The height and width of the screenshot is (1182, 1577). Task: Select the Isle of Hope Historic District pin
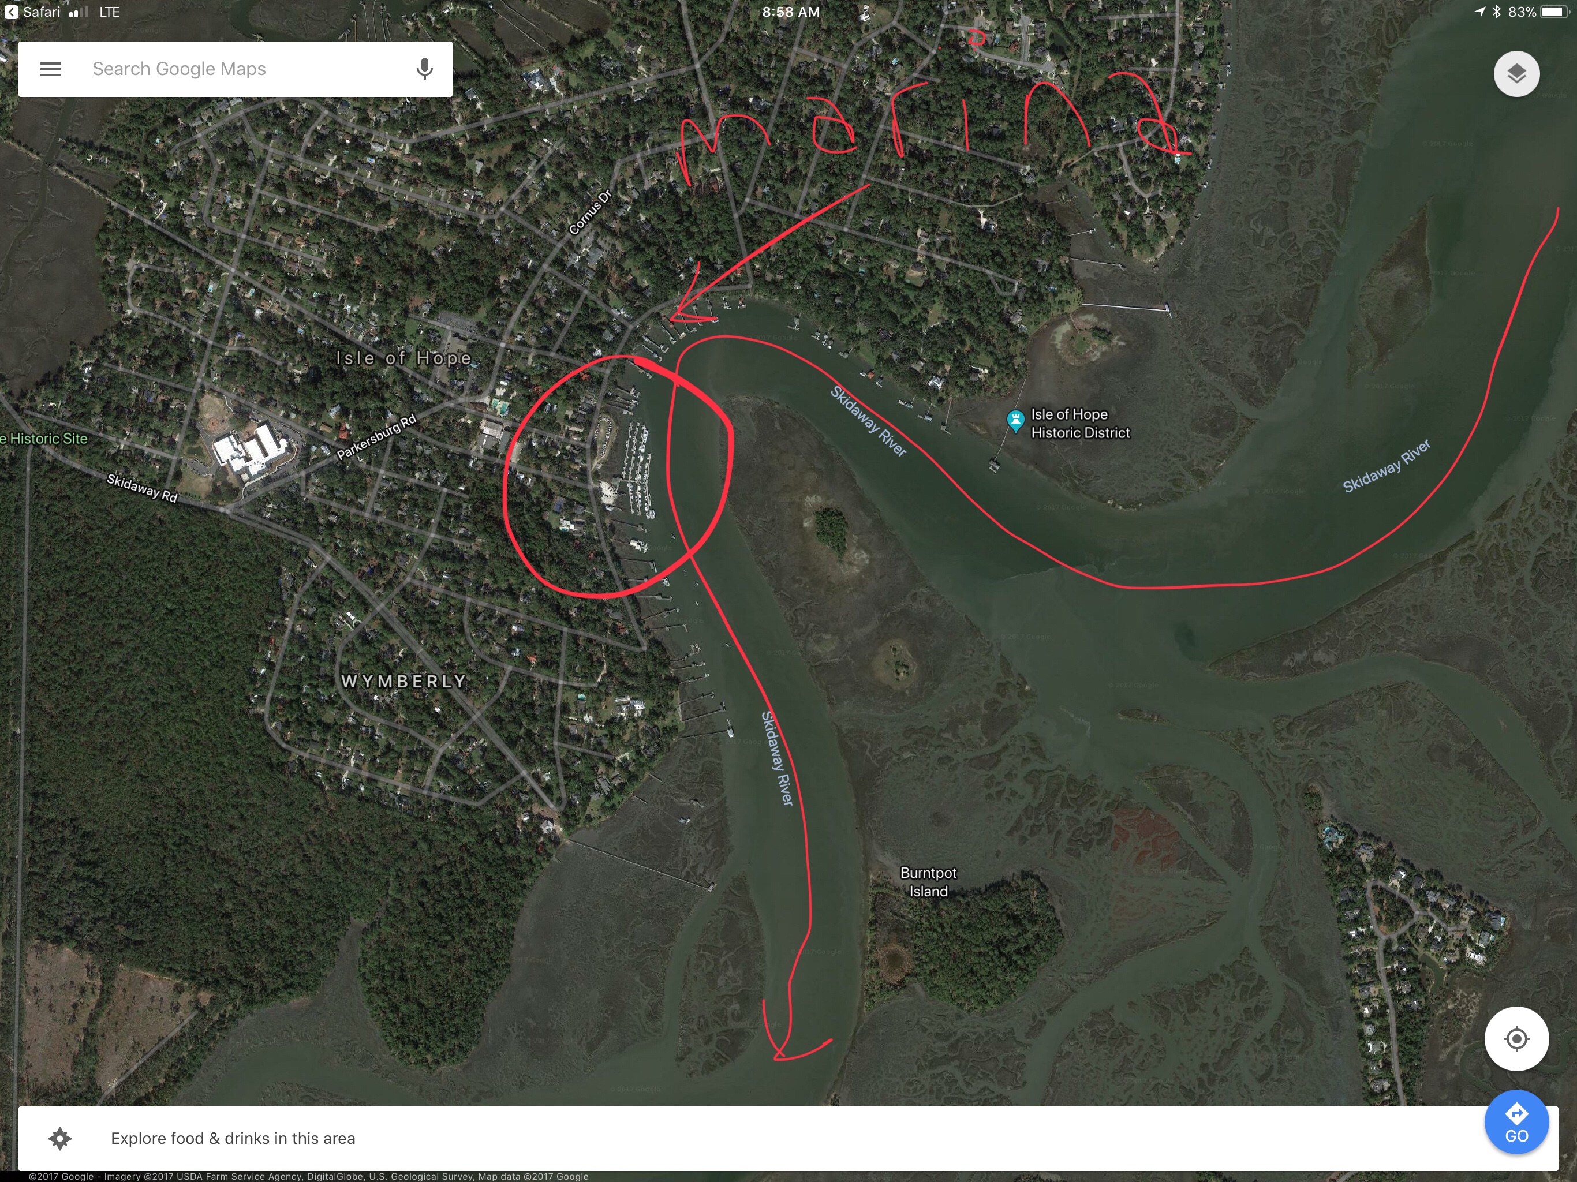coord(1015,421)
